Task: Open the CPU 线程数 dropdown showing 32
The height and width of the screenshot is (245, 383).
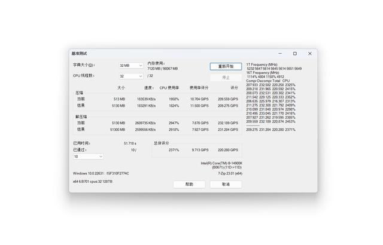Action: click(131, 76)
